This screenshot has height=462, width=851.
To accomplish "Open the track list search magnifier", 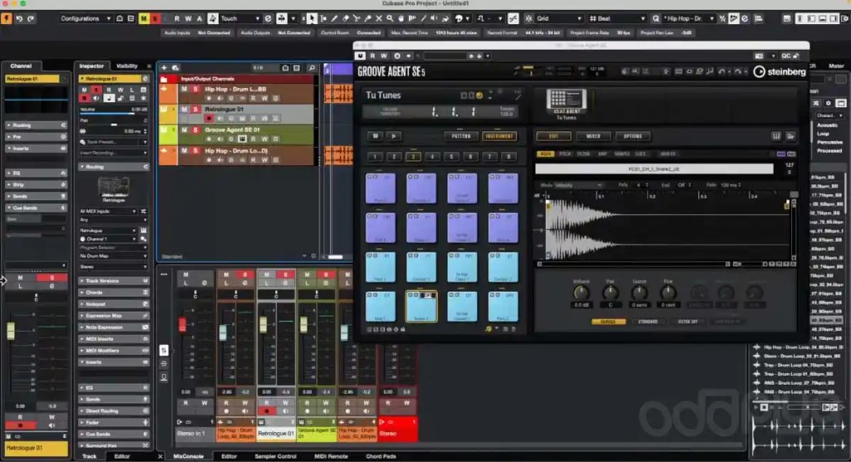I will pyautogui.click(x=312, y=68).
